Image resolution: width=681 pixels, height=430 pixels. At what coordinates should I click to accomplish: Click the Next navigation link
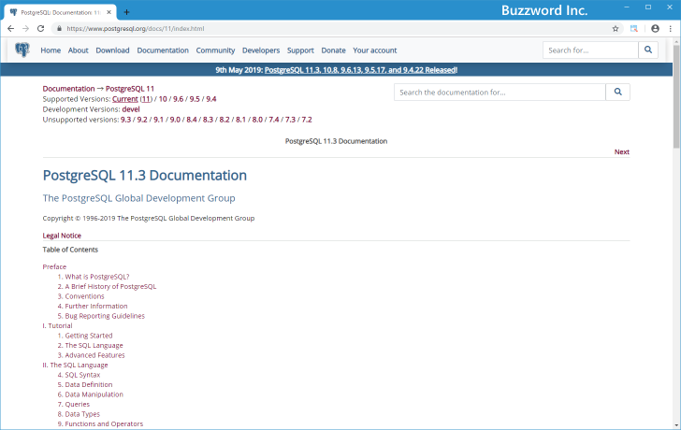[621, 151]
